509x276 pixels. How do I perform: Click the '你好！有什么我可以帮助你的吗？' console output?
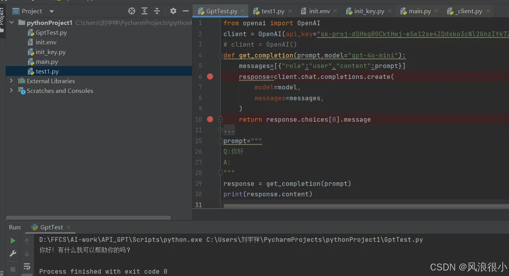(x=85, y=250)
